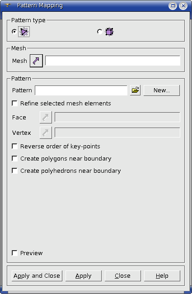Click the Mesh selection arrow button
192x294 pixels.
click(36, 61)
